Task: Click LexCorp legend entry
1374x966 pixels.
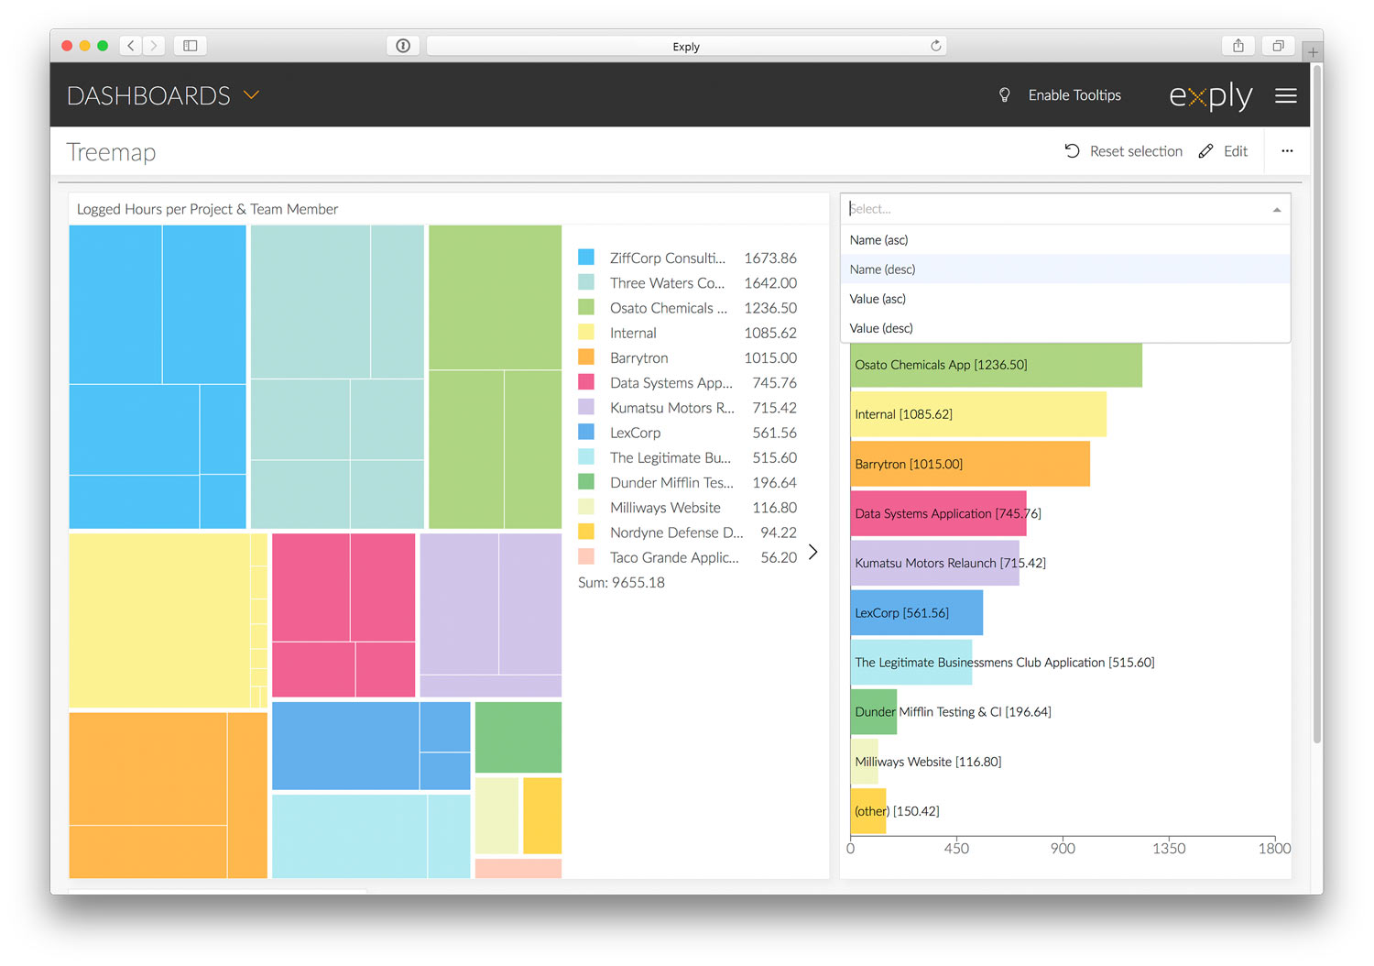Action: point(687,433)
